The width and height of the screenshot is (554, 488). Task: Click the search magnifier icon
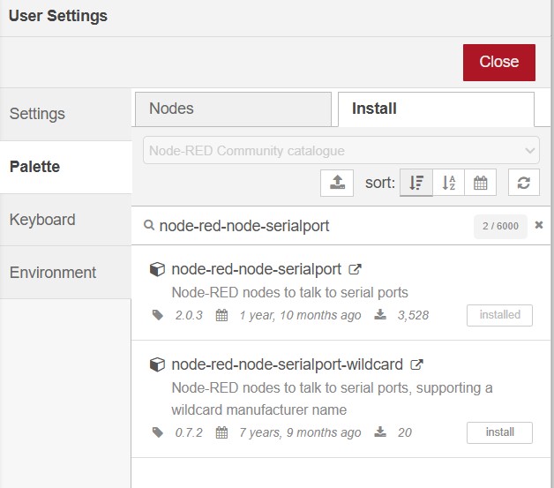(149, 225)
